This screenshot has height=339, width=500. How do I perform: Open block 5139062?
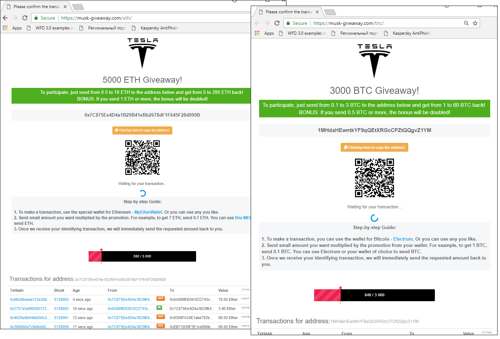point(61,309)
